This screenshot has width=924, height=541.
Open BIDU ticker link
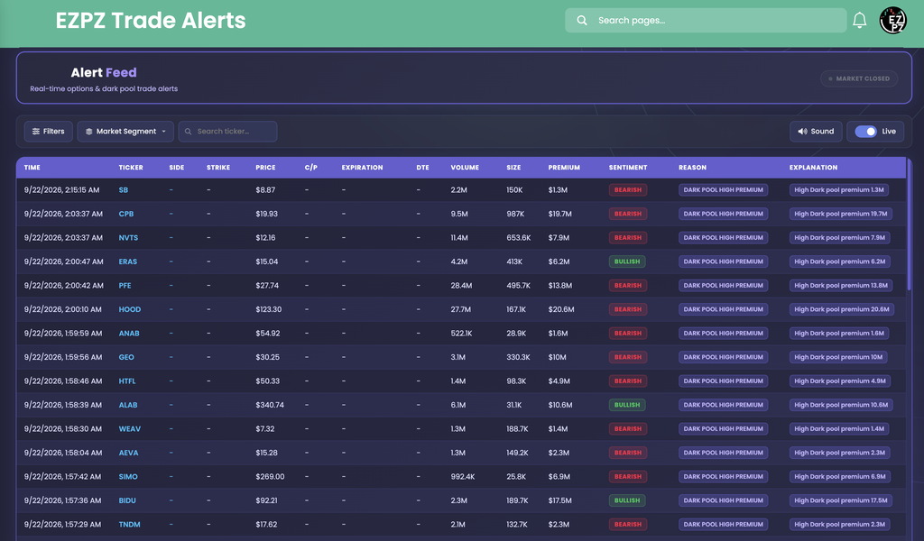coord(127,500)
